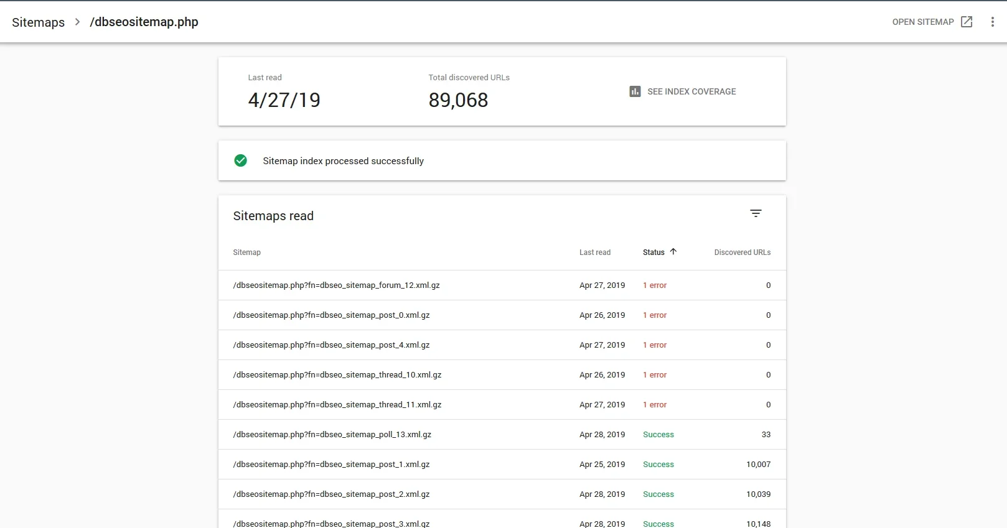This screenshot has height=528, width=1007.
Task: Sort by Last read column header
Action: (x=595, y=252)
